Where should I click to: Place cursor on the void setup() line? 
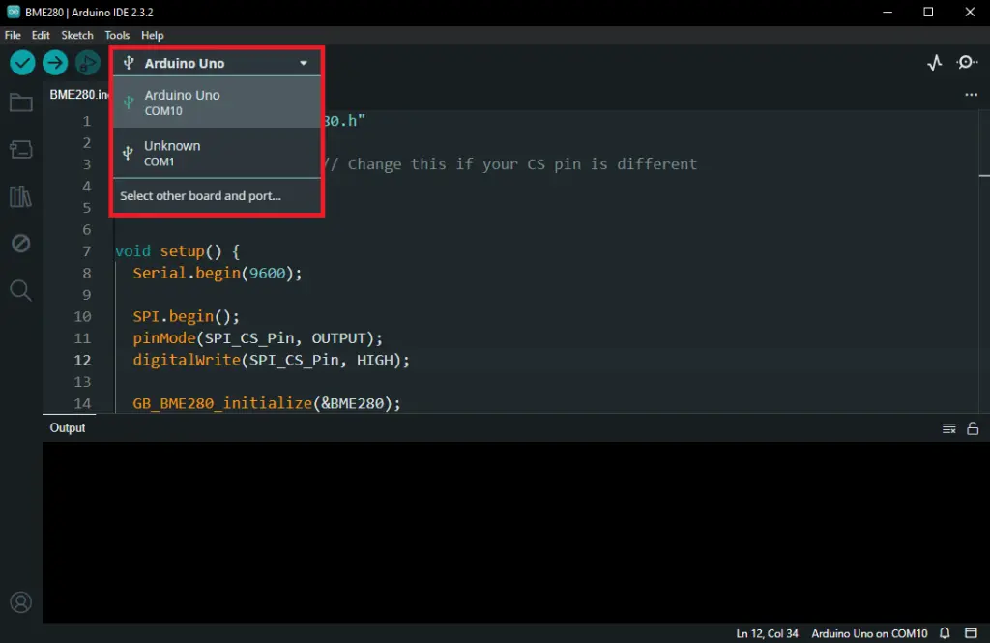pyautogui.click(x=178, y=251)
